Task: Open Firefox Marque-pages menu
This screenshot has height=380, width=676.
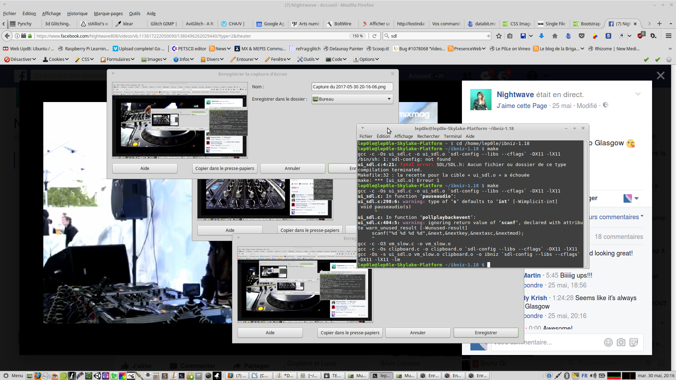Action: coord(108,14)
